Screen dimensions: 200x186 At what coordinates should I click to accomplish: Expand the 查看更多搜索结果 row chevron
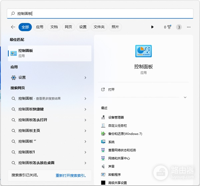tap(85, 99)
